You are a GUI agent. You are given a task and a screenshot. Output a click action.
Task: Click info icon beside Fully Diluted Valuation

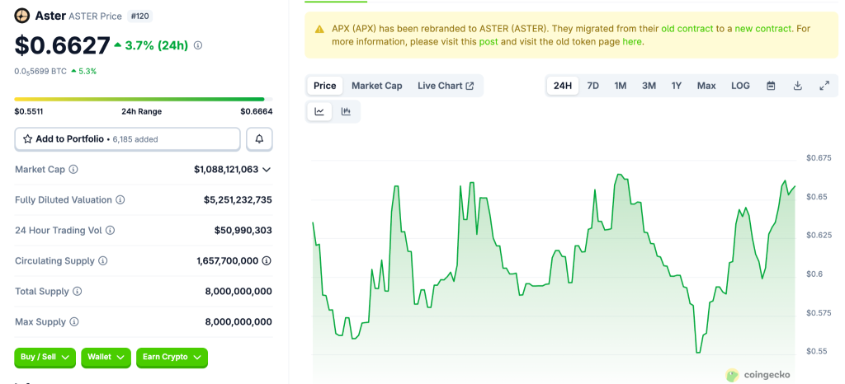click(120, 200)
